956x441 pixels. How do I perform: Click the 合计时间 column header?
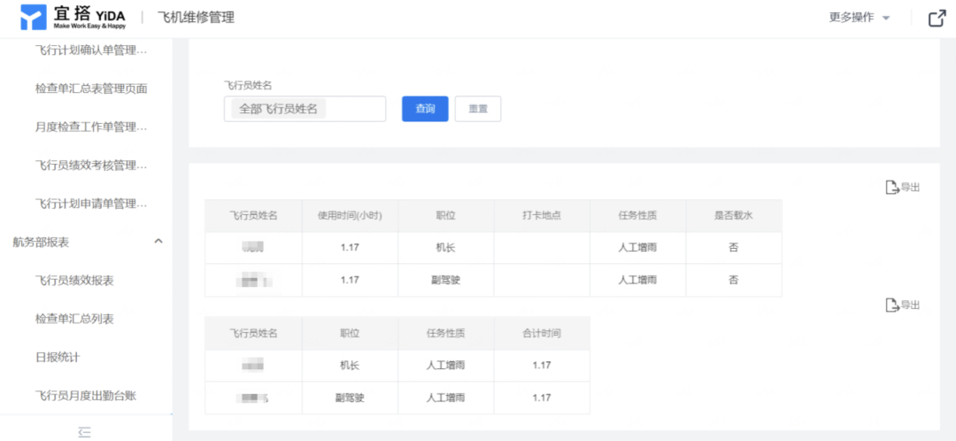pyautogui.click(x=542, y=333)
